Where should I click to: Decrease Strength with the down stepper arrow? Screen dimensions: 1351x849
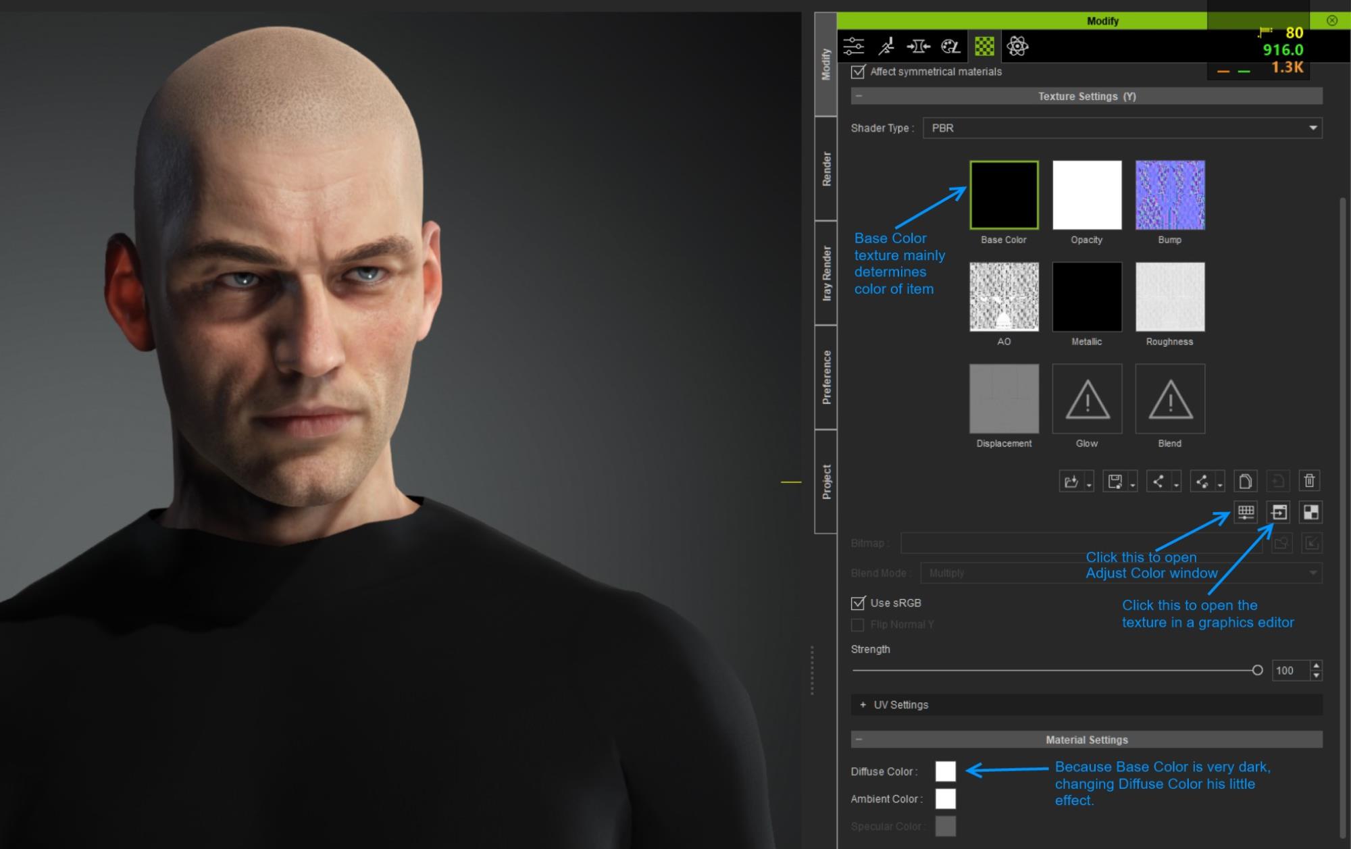[1316, 675]
